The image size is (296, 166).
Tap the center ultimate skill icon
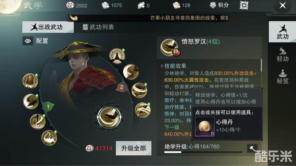point(109,117)
